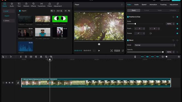This screenshot has height=102, width=182.
Task: Mute the video track audio
Action: [x=13, y=83]
